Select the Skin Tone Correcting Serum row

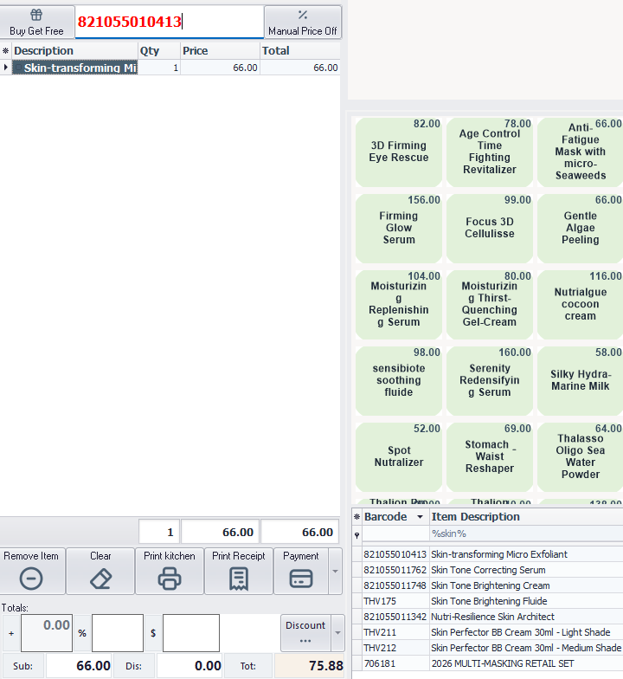(488, 570)
